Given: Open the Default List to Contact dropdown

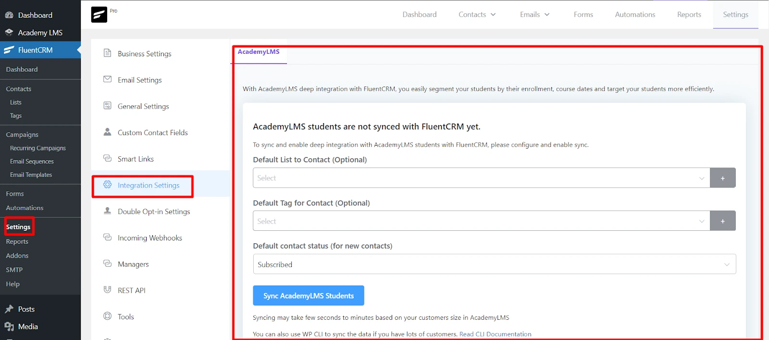Looking at the screenshot, I should click(x=482, y=178).
